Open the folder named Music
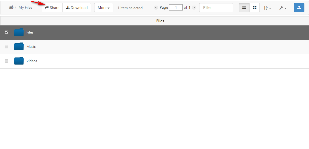 31,47
